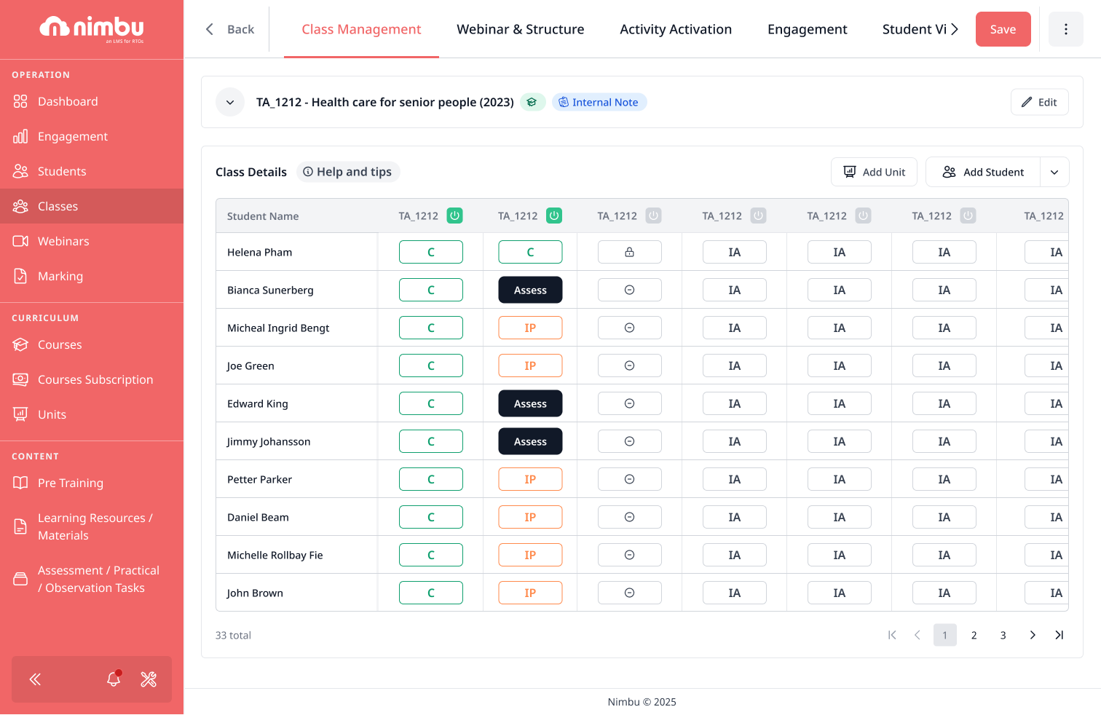1101x715 pixels.
Task: Click Assess for Bianca Sunerberg
Action: [x=530, y=290]
